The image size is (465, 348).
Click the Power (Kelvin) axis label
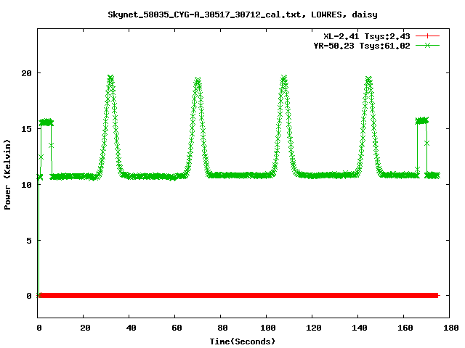7,175
